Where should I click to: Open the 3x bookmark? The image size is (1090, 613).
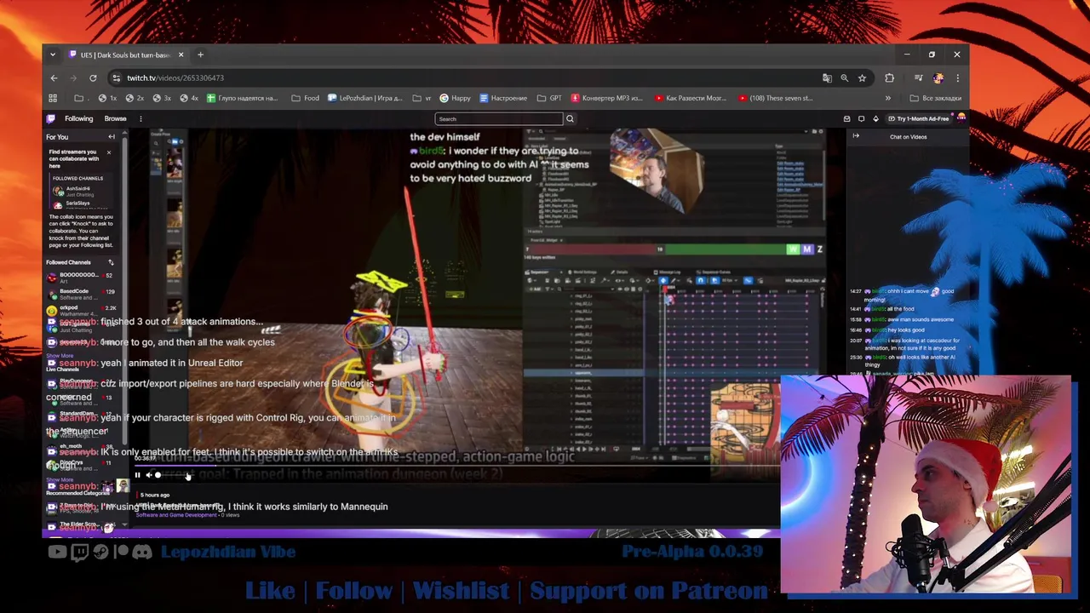tap(162, 98)
